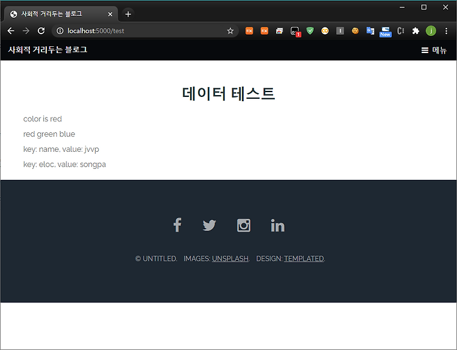The image size is (457, 350).
Task: Close the 사회적 거리두는 블로그 tab
Action: (110, 14)
